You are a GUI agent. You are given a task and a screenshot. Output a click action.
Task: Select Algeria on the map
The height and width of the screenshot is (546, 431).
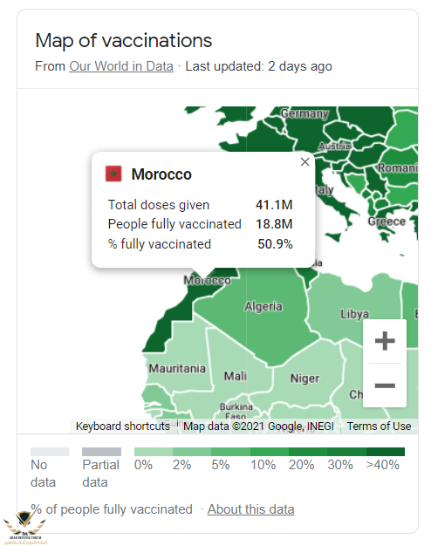coord(263,306)
